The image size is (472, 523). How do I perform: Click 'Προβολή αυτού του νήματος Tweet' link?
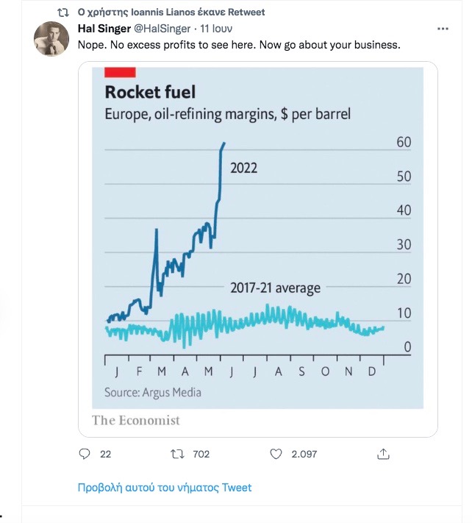(165, 488)
